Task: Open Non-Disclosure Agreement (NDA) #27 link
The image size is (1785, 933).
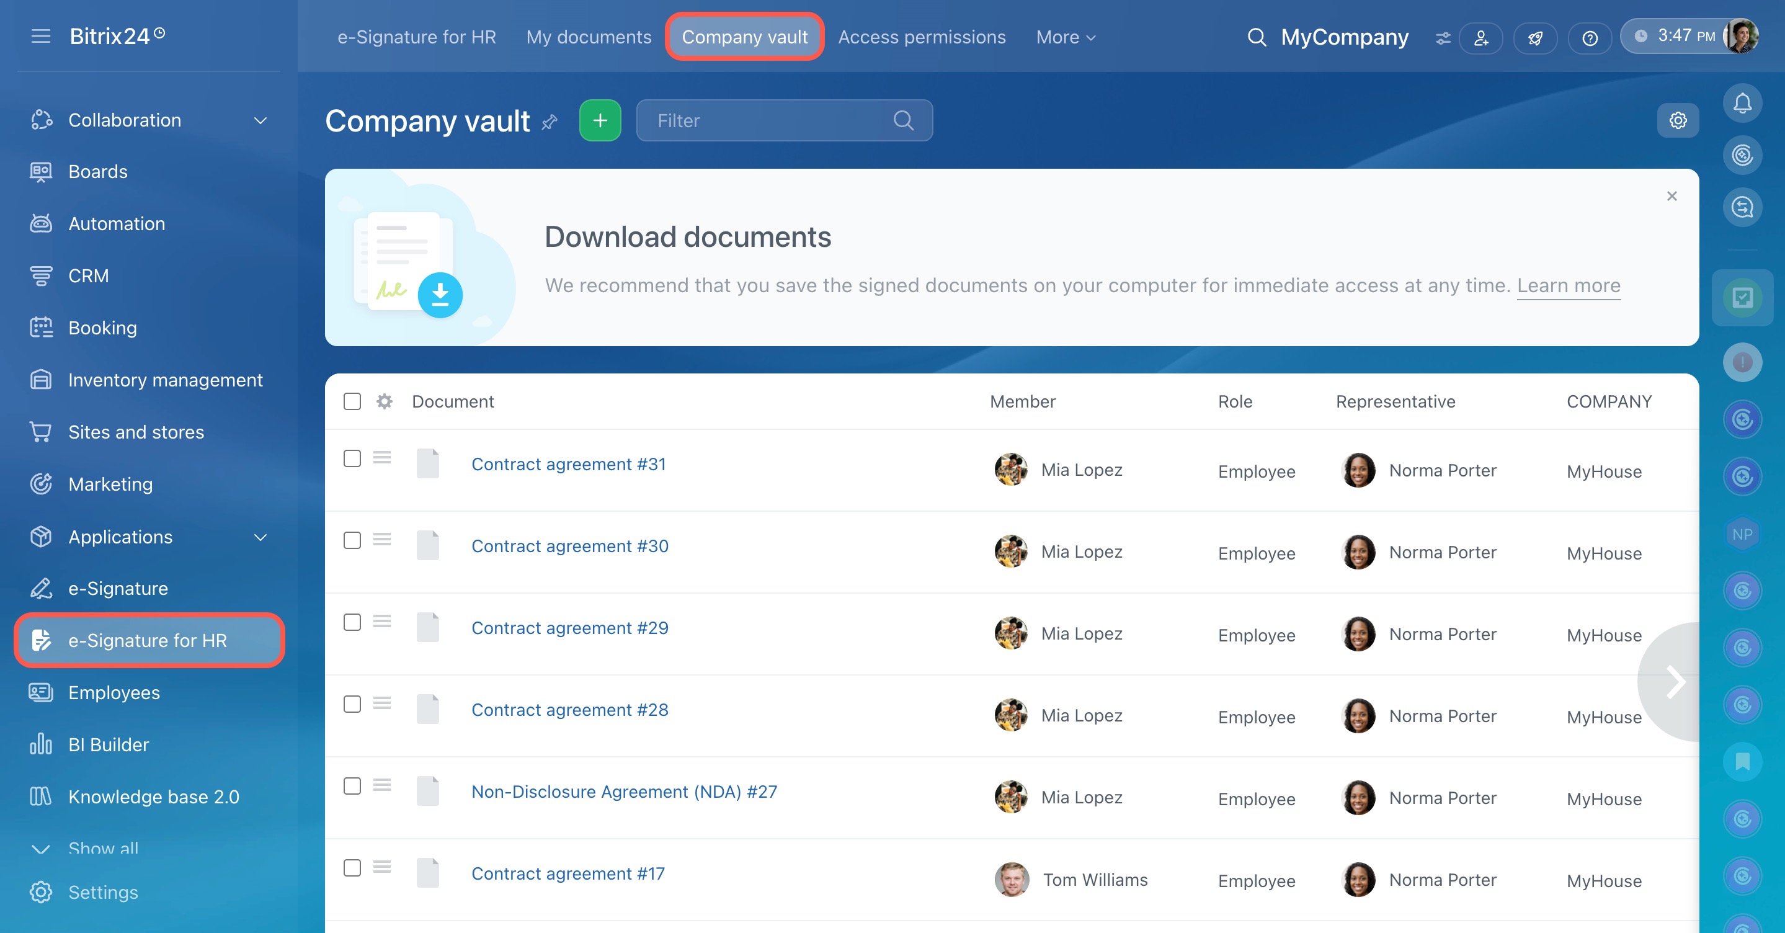Action: pyautogui.click(x=625, y=791)
